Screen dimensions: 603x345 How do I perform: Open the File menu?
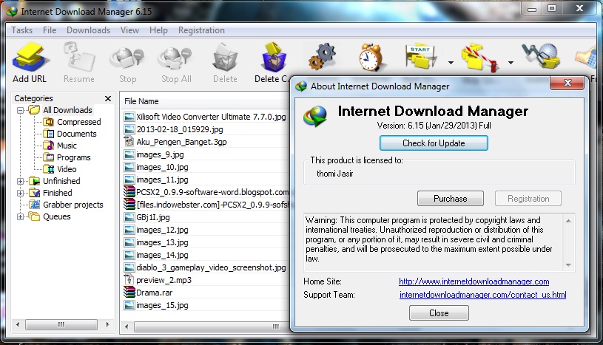[50, 30]
